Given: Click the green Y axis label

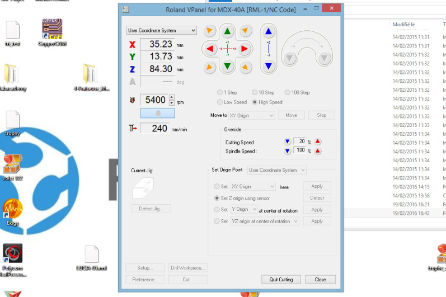Looking at the screenshot, I should 132,57.
